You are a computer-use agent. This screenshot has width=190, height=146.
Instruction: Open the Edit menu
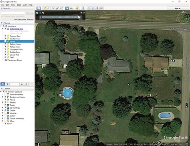pyautogui.click(x=8, y=5)
